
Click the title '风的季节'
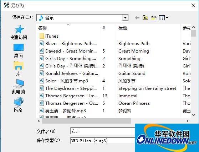click(x=127, y=81)
